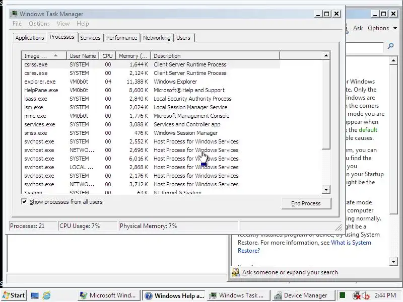Click Processes: 21 status bar entry
Viewport: 403px width, 302px height.
33,226
